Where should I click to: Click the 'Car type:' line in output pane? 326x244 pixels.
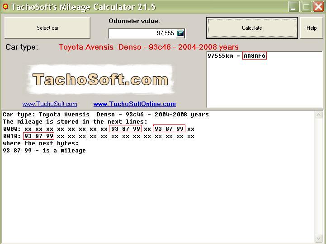(x=106, y=115)
